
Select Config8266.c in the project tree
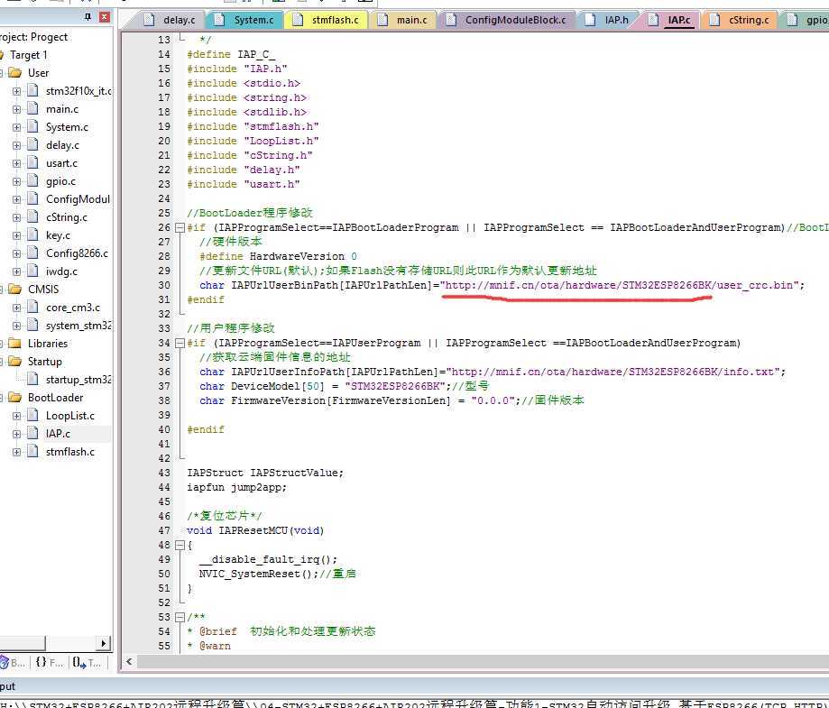coord(77,253)
